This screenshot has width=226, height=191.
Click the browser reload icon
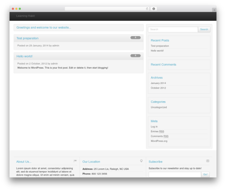(x=147, y=9)
